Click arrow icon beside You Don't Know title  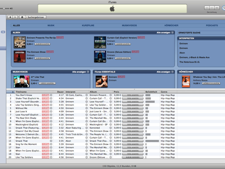point(51,95)
